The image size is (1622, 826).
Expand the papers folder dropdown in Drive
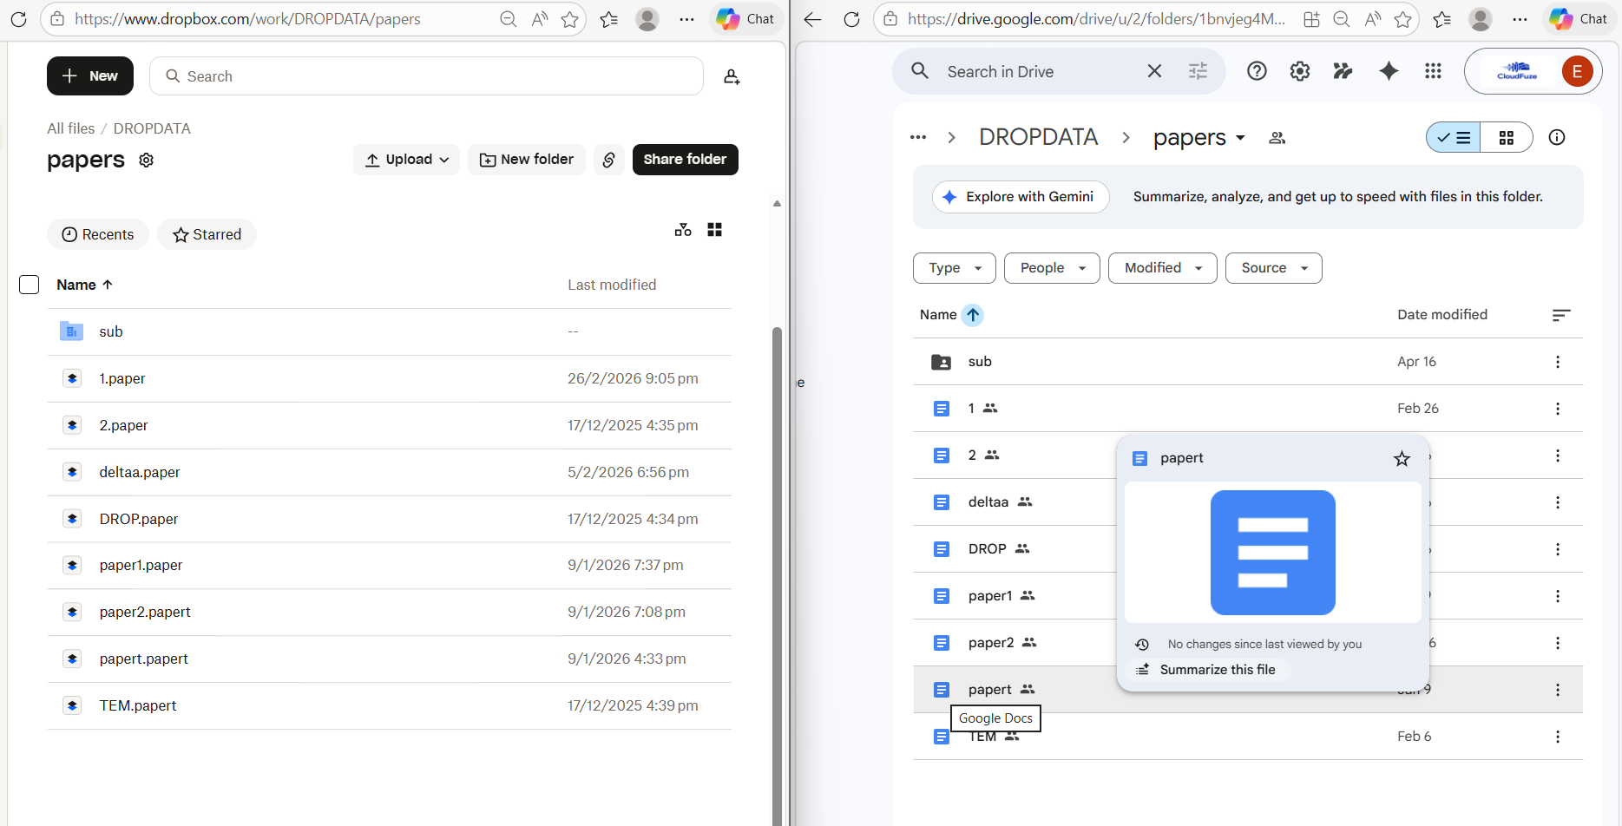1240,138
